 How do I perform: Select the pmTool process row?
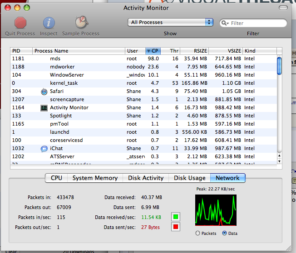143,124
